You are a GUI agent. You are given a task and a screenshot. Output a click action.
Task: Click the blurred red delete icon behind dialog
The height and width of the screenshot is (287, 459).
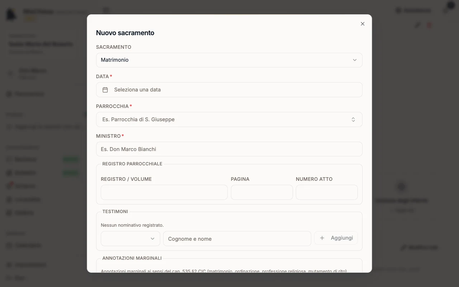tap(429, 25)
